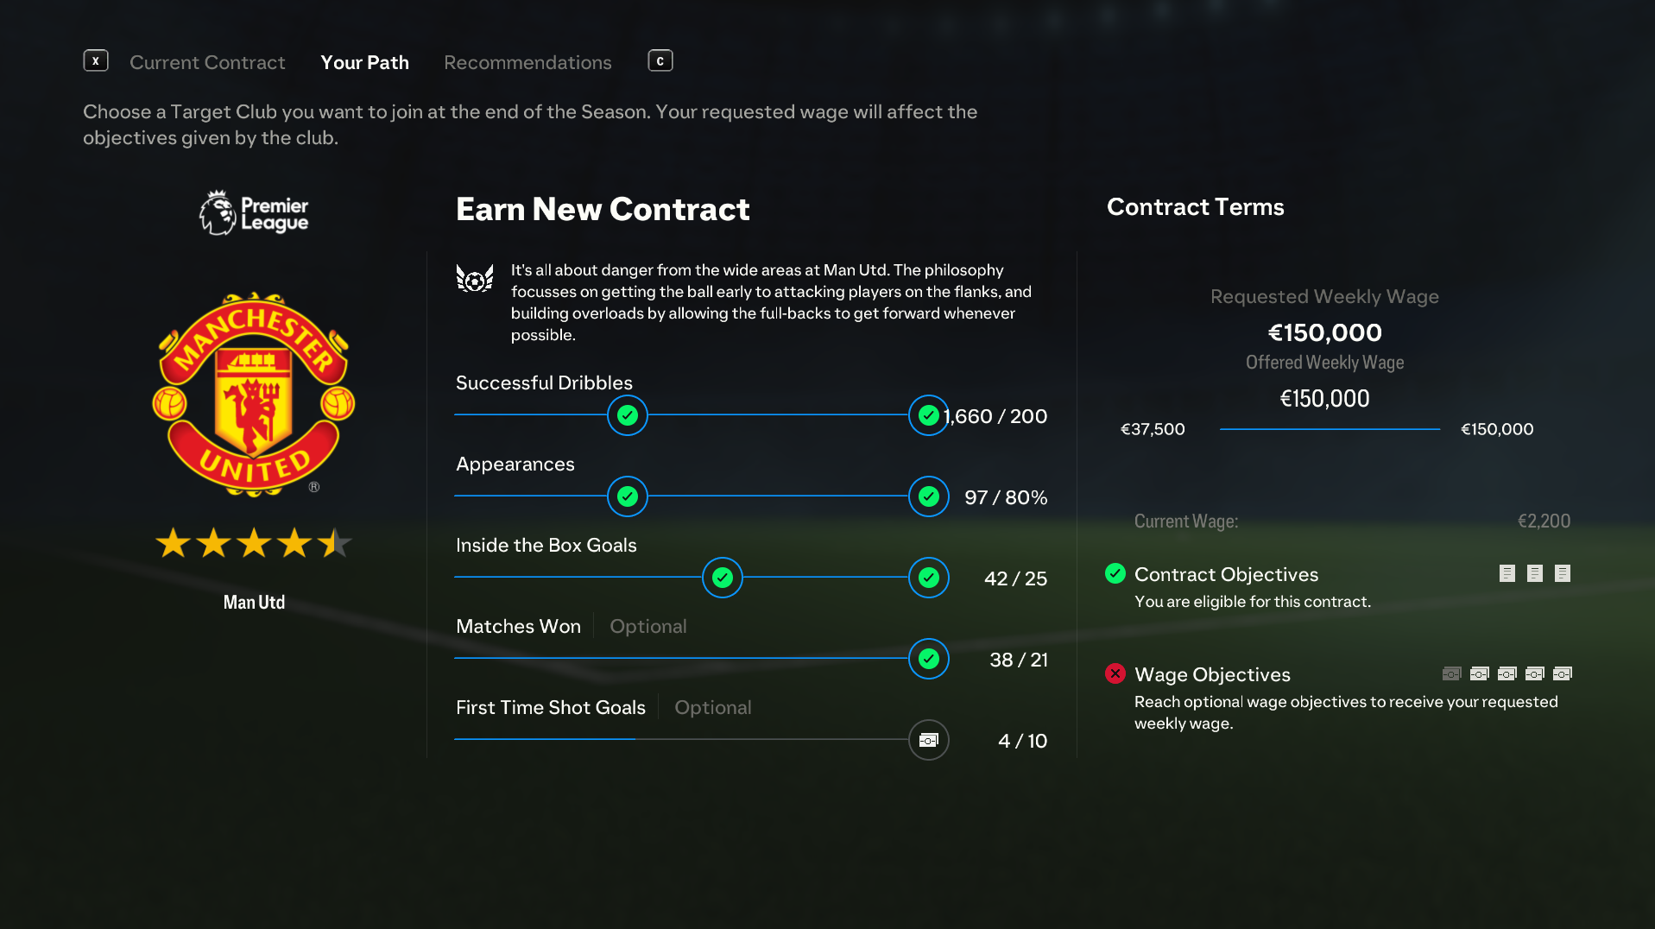1655x929 pixels.
Task: Click the Requested Weekly Wage slider track
Action: click(x=1330, y=429)
